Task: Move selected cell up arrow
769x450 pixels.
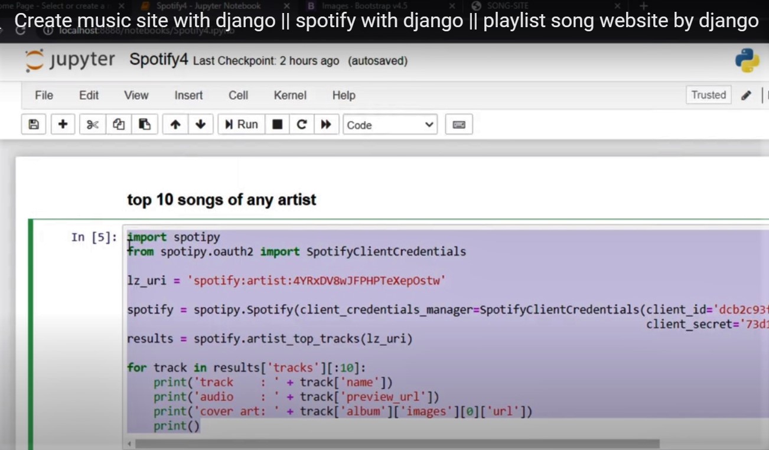Action: point(175,125)
